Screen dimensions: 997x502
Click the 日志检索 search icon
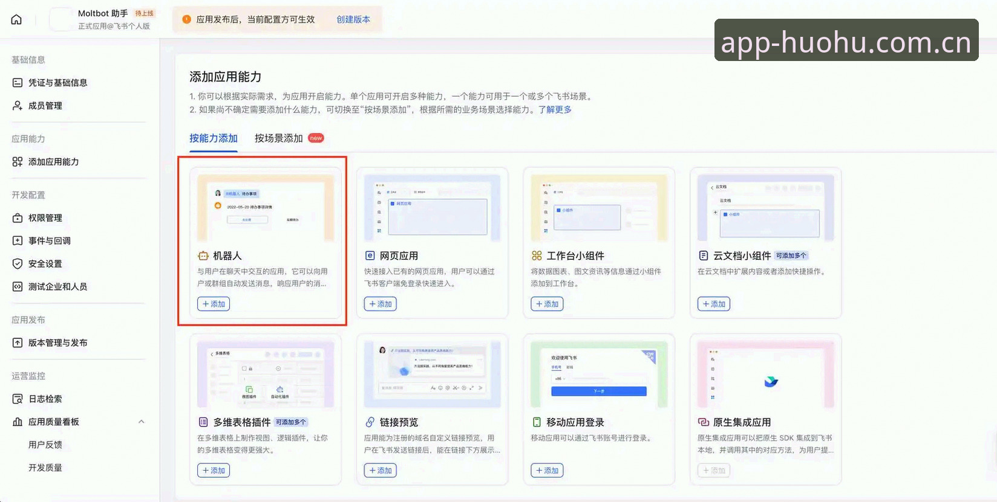click(x=18, y=399)
